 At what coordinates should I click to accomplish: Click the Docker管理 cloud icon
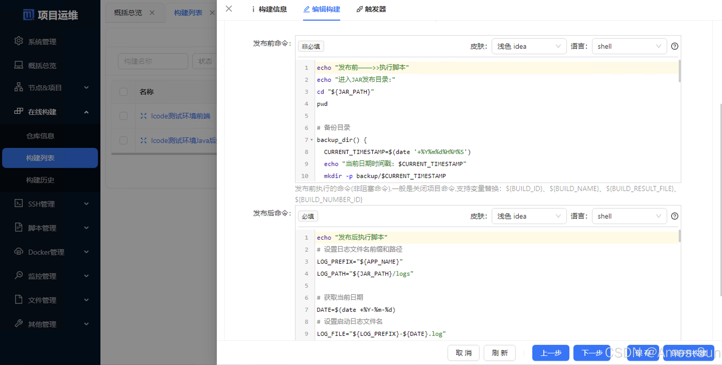click(19, 251)
